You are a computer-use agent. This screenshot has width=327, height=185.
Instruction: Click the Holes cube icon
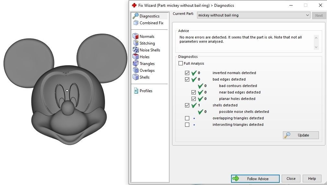pyautogui.click(x=136, y=57)
